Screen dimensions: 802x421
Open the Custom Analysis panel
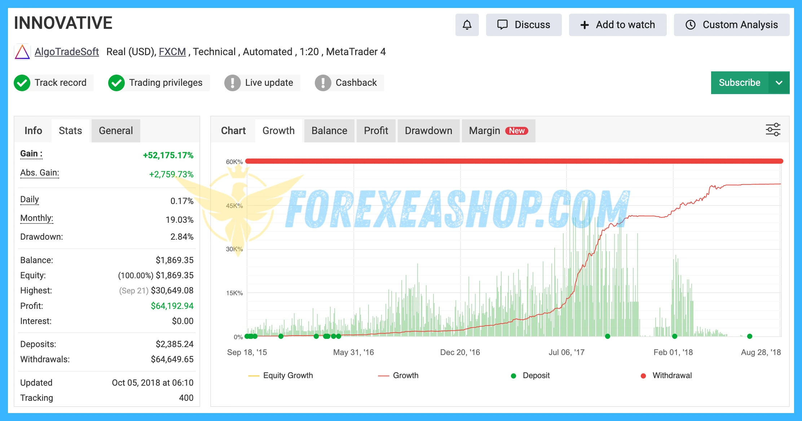coord(731,25)
